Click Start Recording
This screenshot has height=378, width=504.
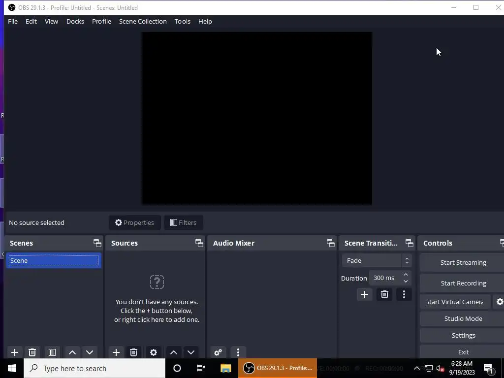point(463,283)
